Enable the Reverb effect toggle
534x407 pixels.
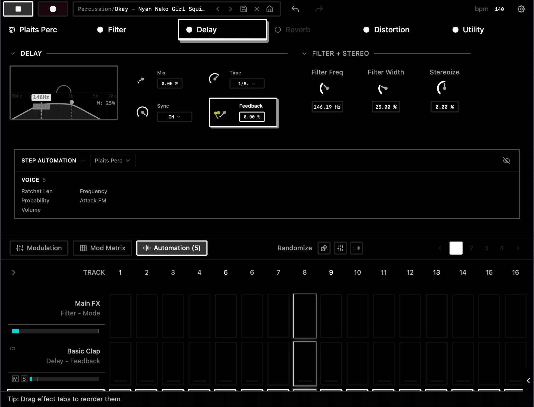(278, 30)
